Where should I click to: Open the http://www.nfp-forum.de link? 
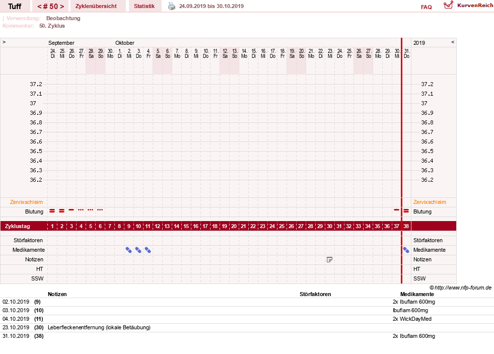pos(463,288)
